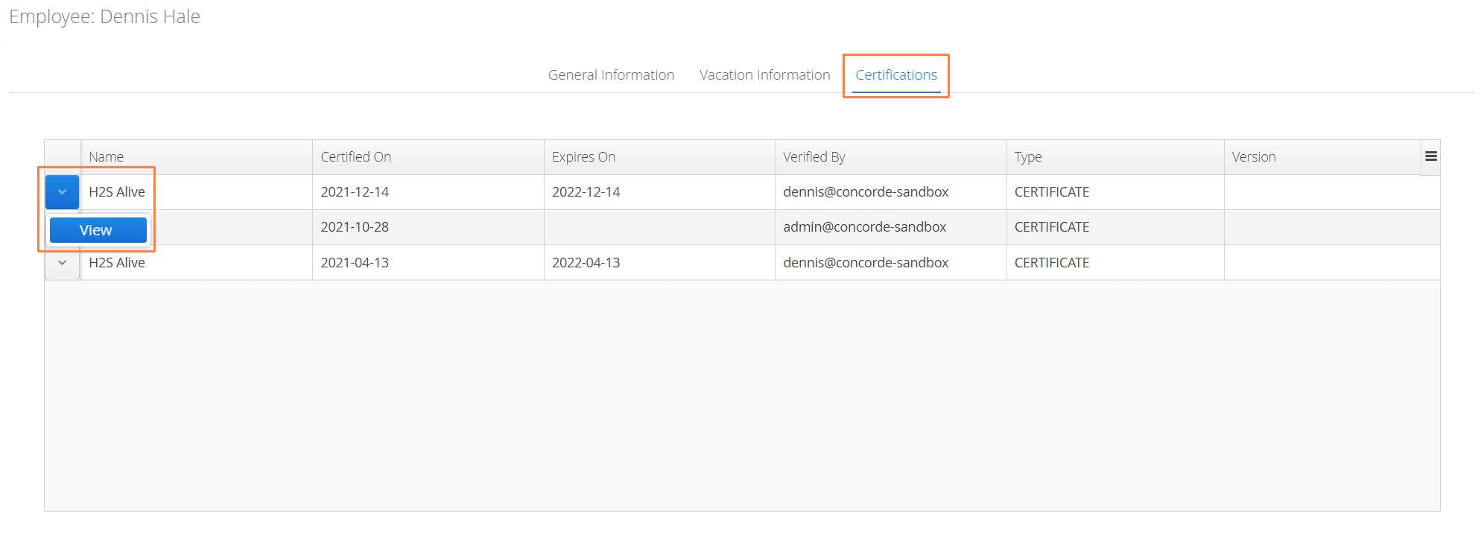Select the Certifications tab
Image resolution: width=1484 pixels, height=537 pixels.
click(896, 74)
